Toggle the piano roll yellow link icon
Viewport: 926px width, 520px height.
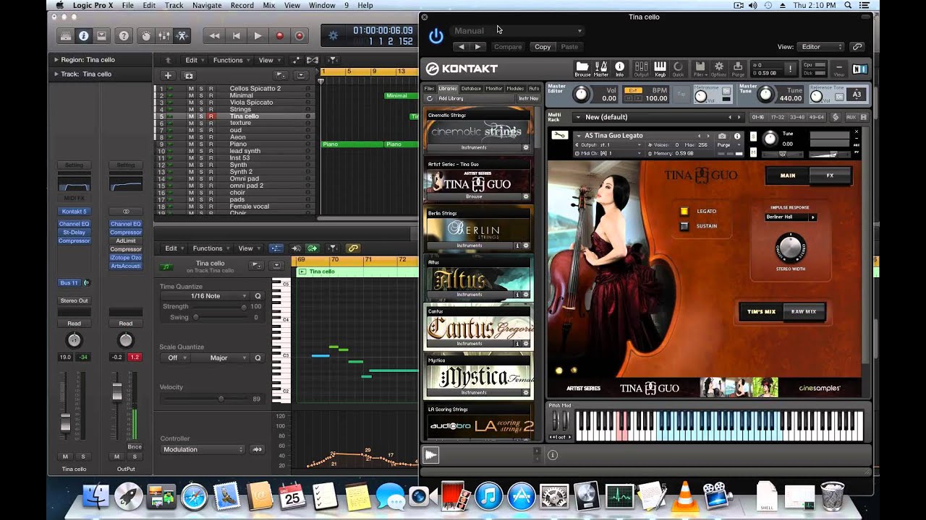click(x=353, y=248)
